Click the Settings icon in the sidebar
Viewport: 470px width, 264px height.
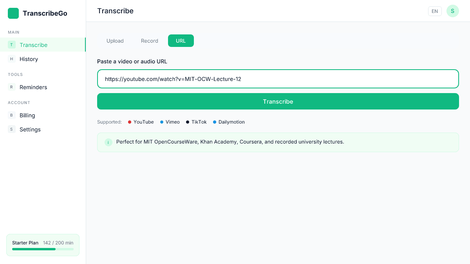[x=11, y=129]
